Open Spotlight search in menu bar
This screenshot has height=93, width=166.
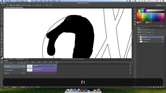tap(161, 1)
